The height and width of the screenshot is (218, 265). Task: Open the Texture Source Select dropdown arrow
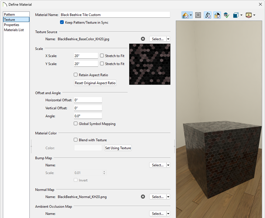pos(168,39)
